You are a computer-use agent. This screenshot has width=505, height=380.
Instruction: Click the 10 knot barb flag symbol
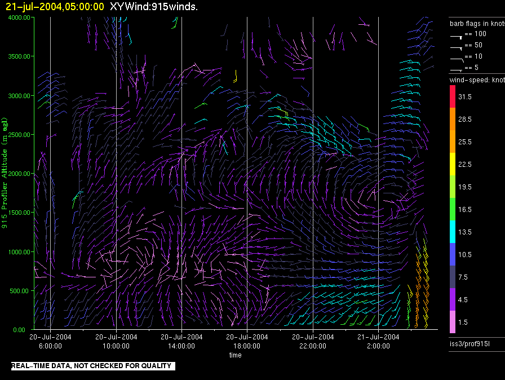457,60
